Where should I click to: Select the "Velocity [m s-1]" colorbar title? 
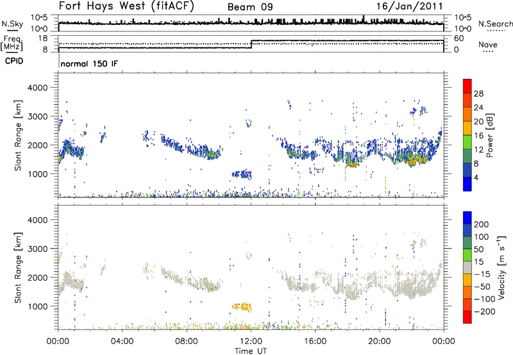pyautogui.click(x=501, y=268)
